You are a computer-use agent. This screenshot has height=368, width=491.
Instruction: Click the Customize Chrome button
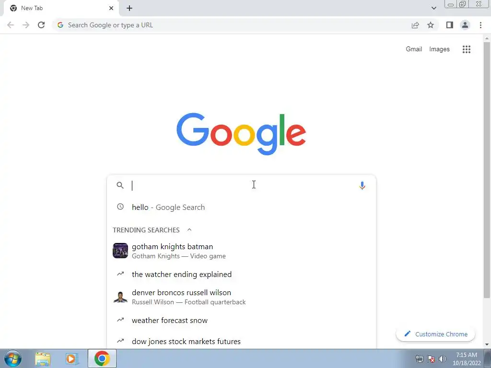pos(435,334)
